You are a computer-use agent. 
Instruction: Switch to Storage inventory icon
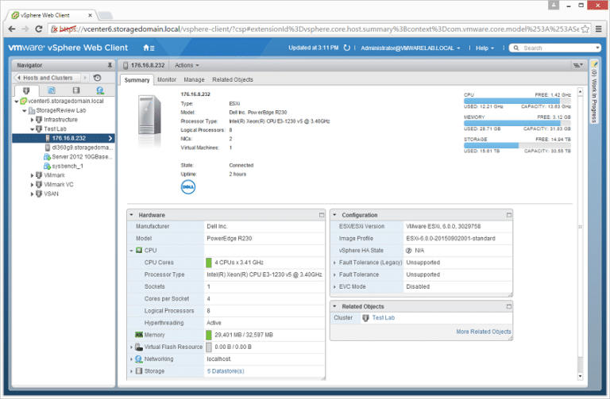(x=76, y=90)
